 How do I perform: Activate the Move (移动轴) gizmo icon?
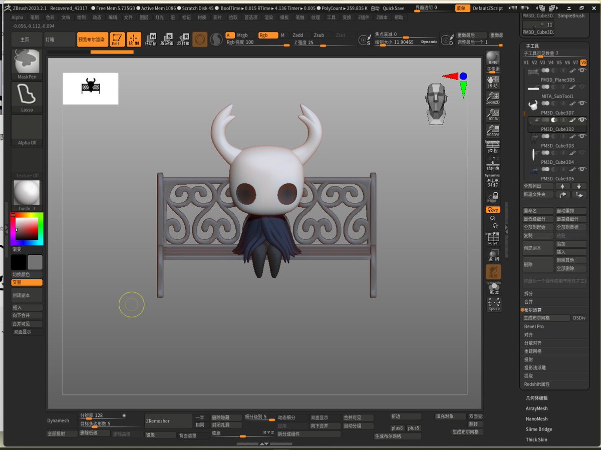(151, 40)
